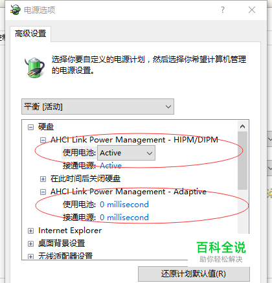Select the 高级设置 tab
This screenshot has height=283, width=272.
coord(30,34)
